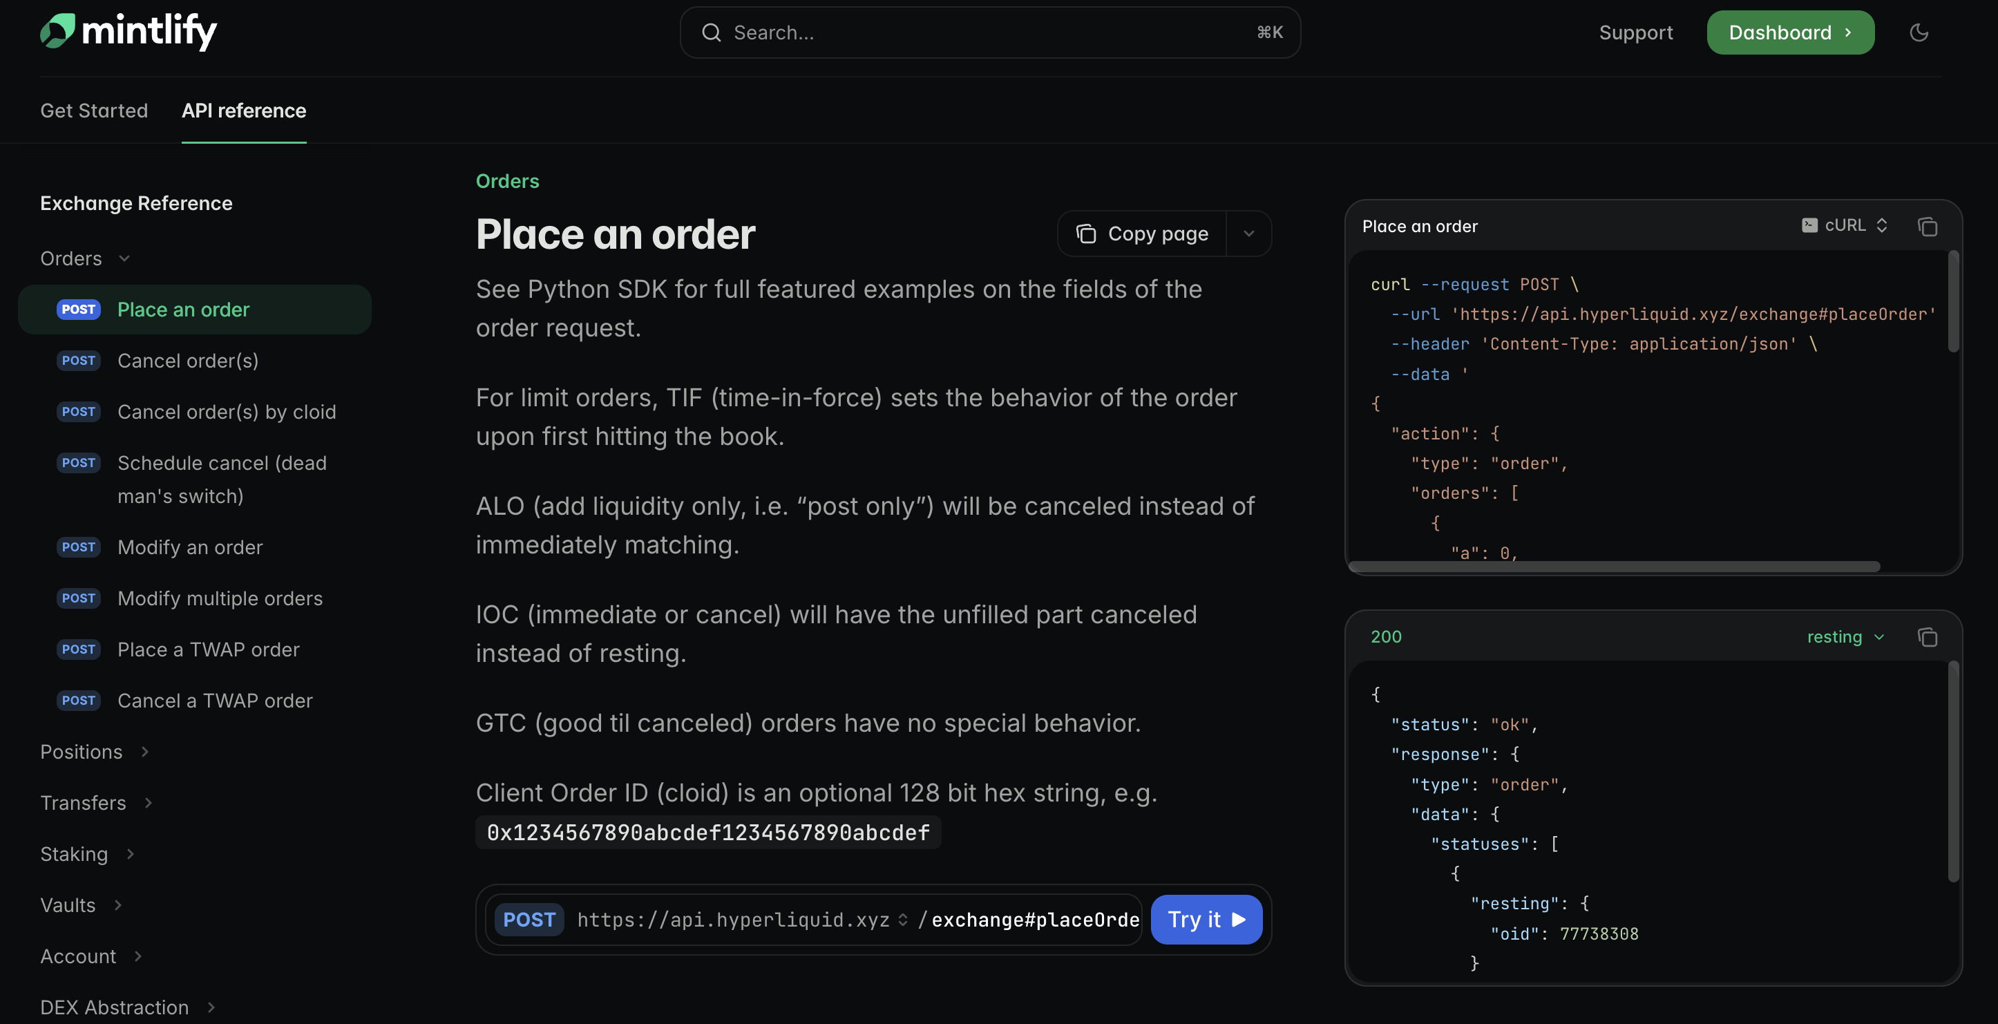
Task: Click POST badge beside Schedule cancel
Action: 78,462
